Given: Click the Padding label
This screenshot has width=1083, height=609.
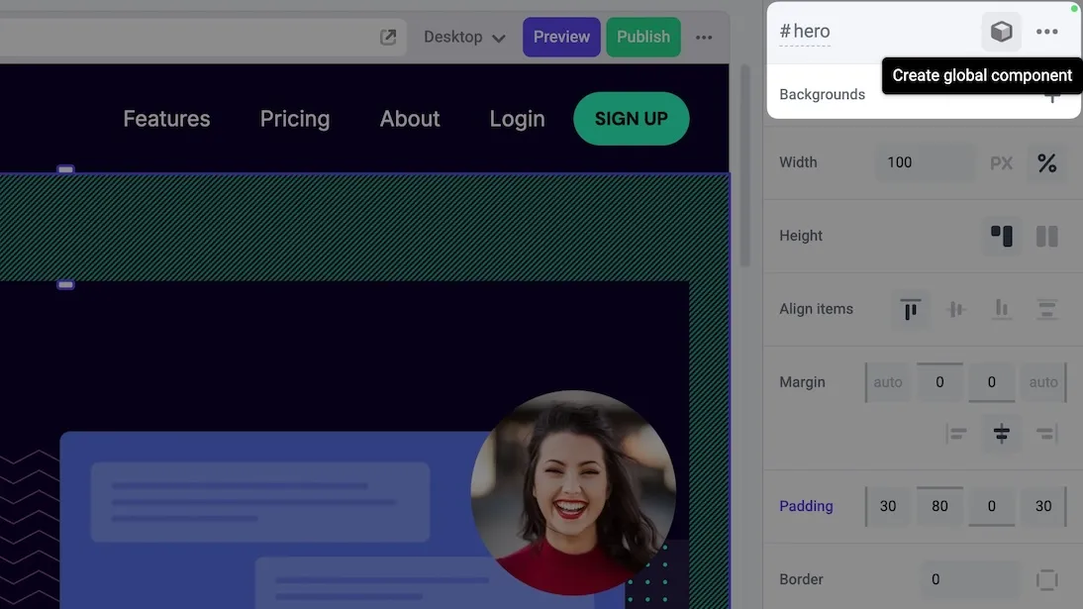Looking at the screenshot, I should pos(806,506).
